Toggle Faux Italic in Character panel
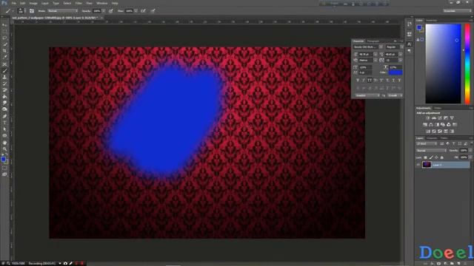This screenshot has width=474, height=266. click(364, 81)
